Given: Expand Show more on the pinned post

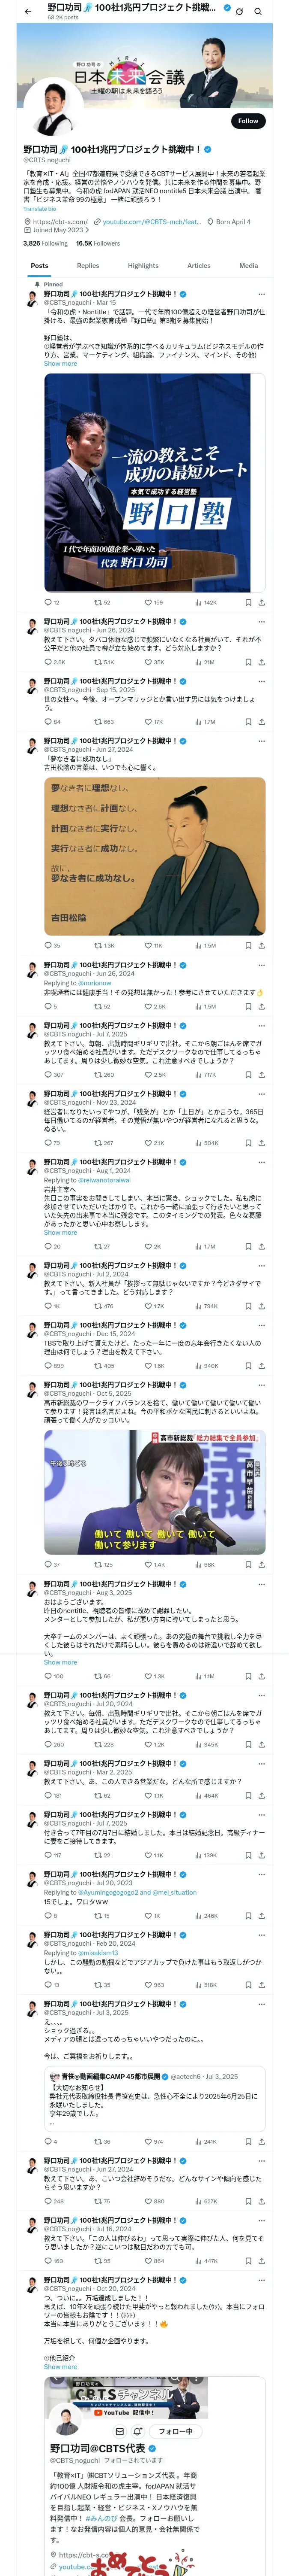Looking at the screenshot, I should pos(60,363).
